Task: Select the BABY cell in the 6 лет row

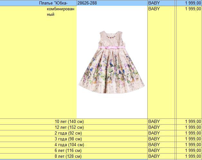Action: 161,150
